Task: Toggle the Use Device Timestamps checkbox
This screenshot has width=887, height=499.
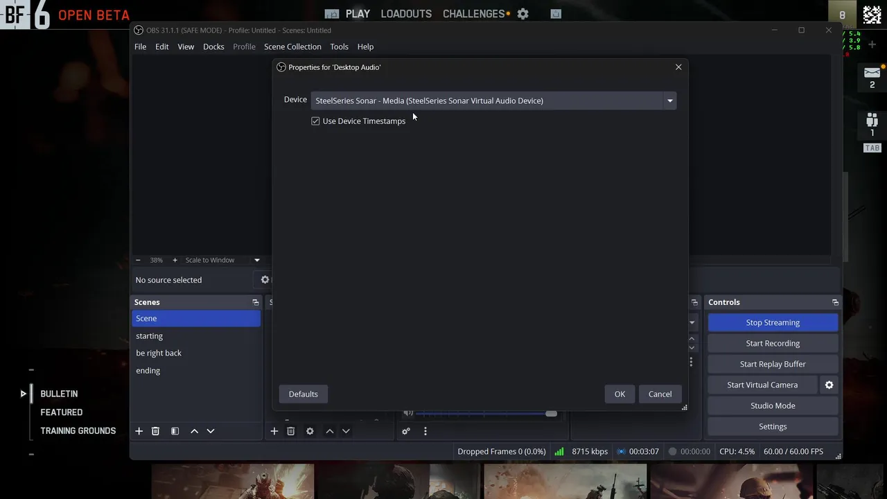Action: (x=315, y=121)
